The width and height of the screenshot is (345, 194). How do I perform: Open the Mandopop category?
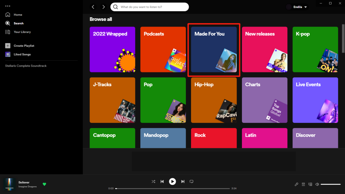click(x=163, y=138)
